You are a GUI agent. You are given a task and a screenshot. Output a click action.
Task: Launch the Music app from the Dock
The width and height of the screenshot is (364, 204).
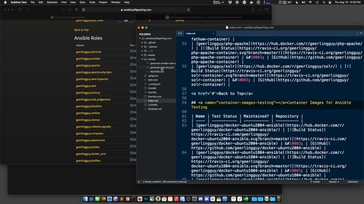point(176,199)
